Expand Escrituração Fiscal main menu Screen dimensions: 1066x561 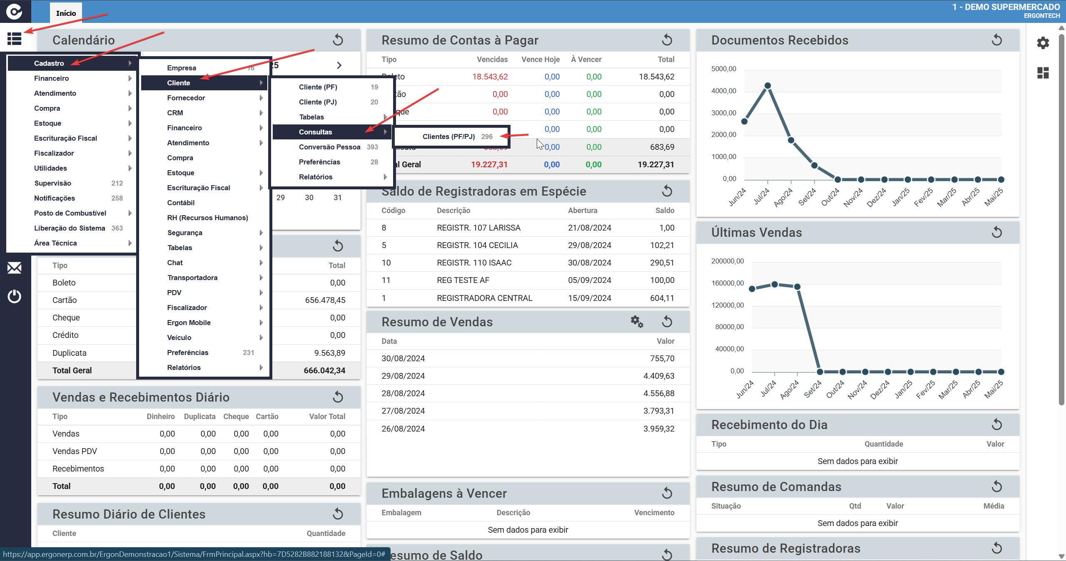coord(72,138)
